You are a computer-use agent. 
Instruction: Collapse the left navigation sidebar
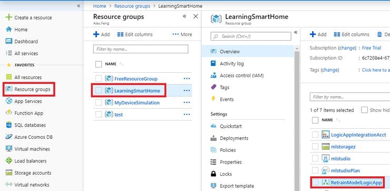79,6
